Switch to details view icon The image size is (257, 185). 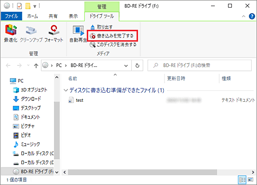tap(242, 180)
